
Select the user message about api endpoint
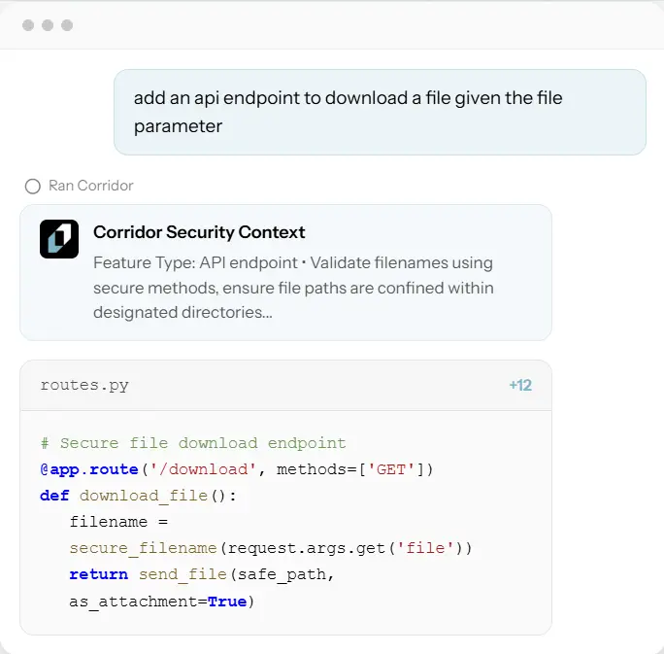click(348, 112)
